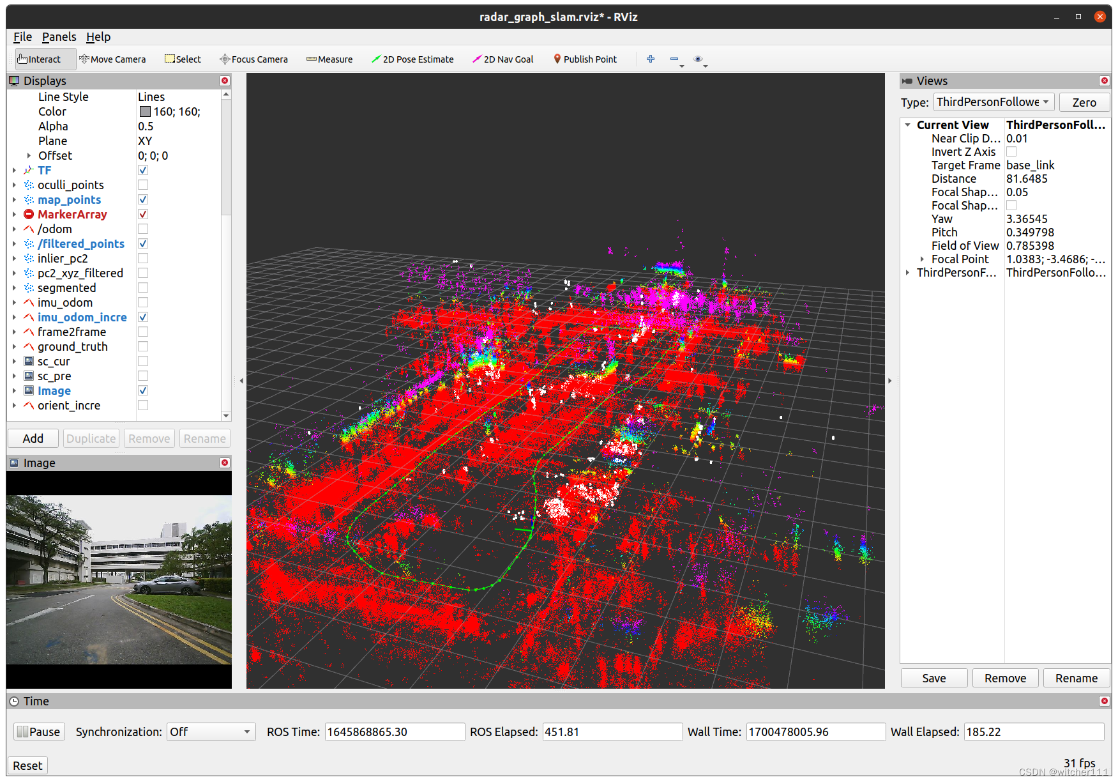Expand the inlier_pc2 display
This screenshot has width=1118, height=782.
(x=14, y=258)
